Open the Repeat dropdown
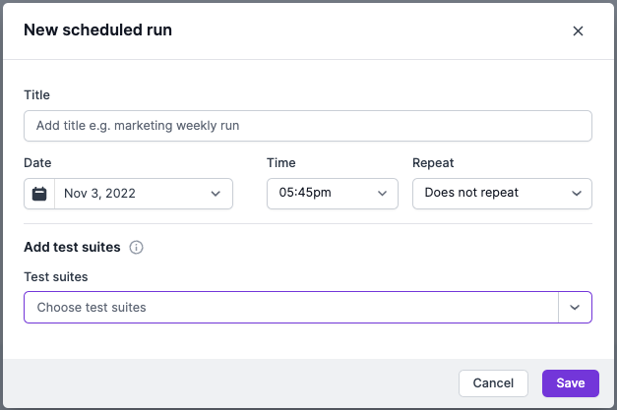The height and width of the screenshot is (410, 617). pos(502,194)
